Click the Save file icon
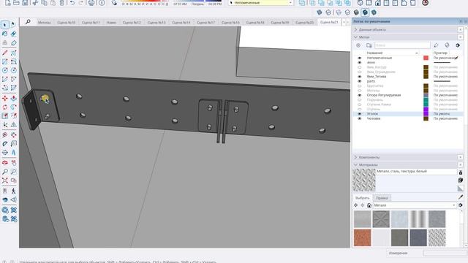 [25, 3]
